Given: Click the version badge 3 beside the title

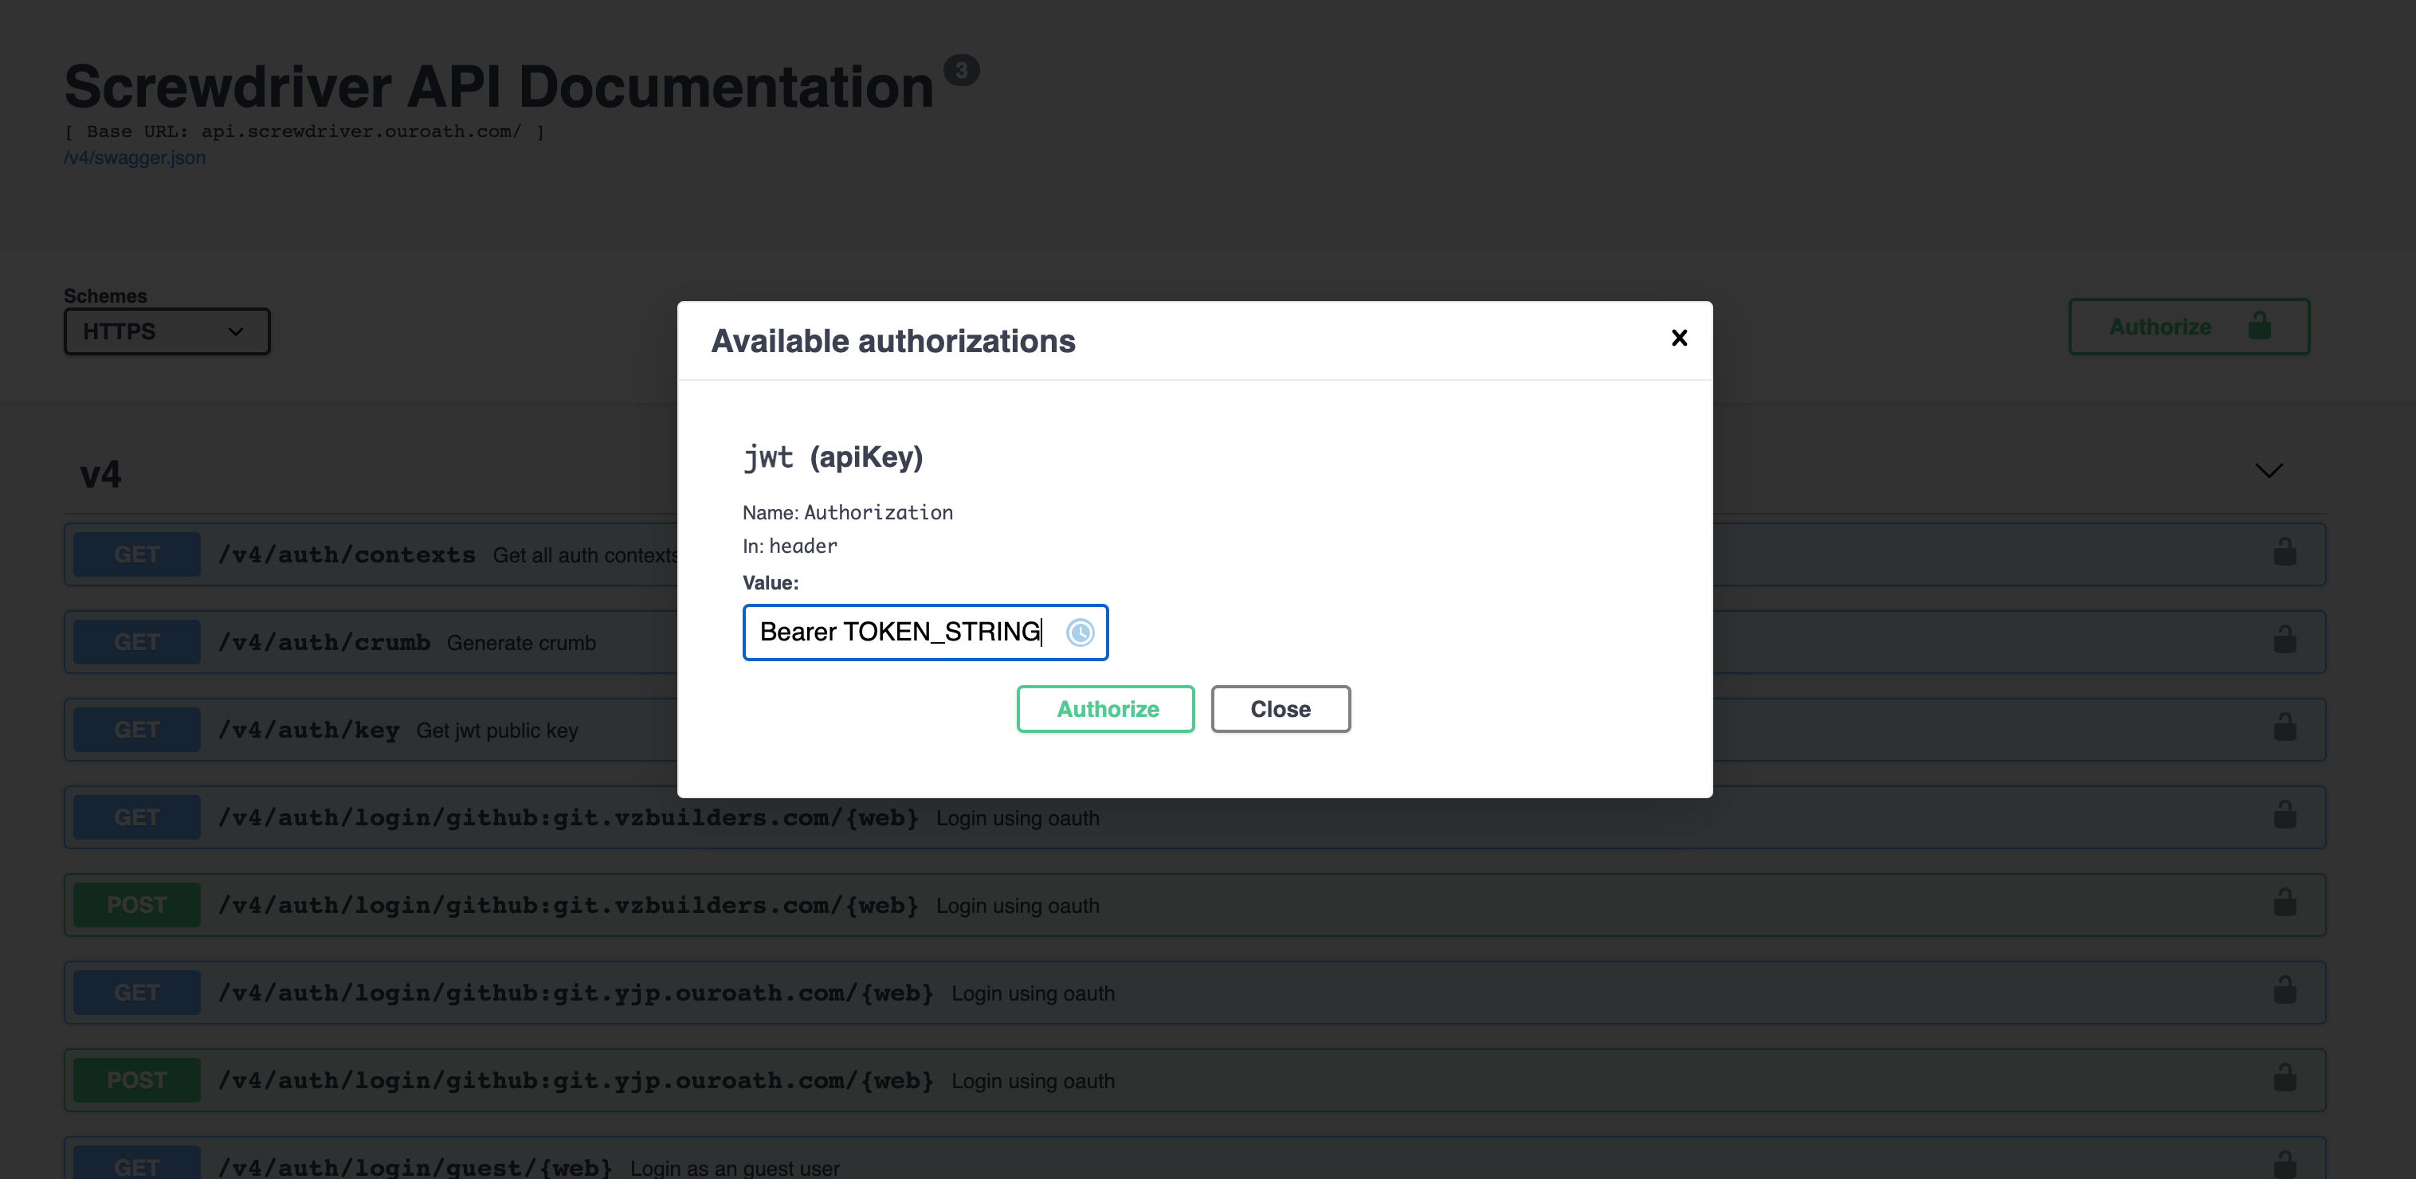Looking at the screenshot, I should click(x=961, y=70).
